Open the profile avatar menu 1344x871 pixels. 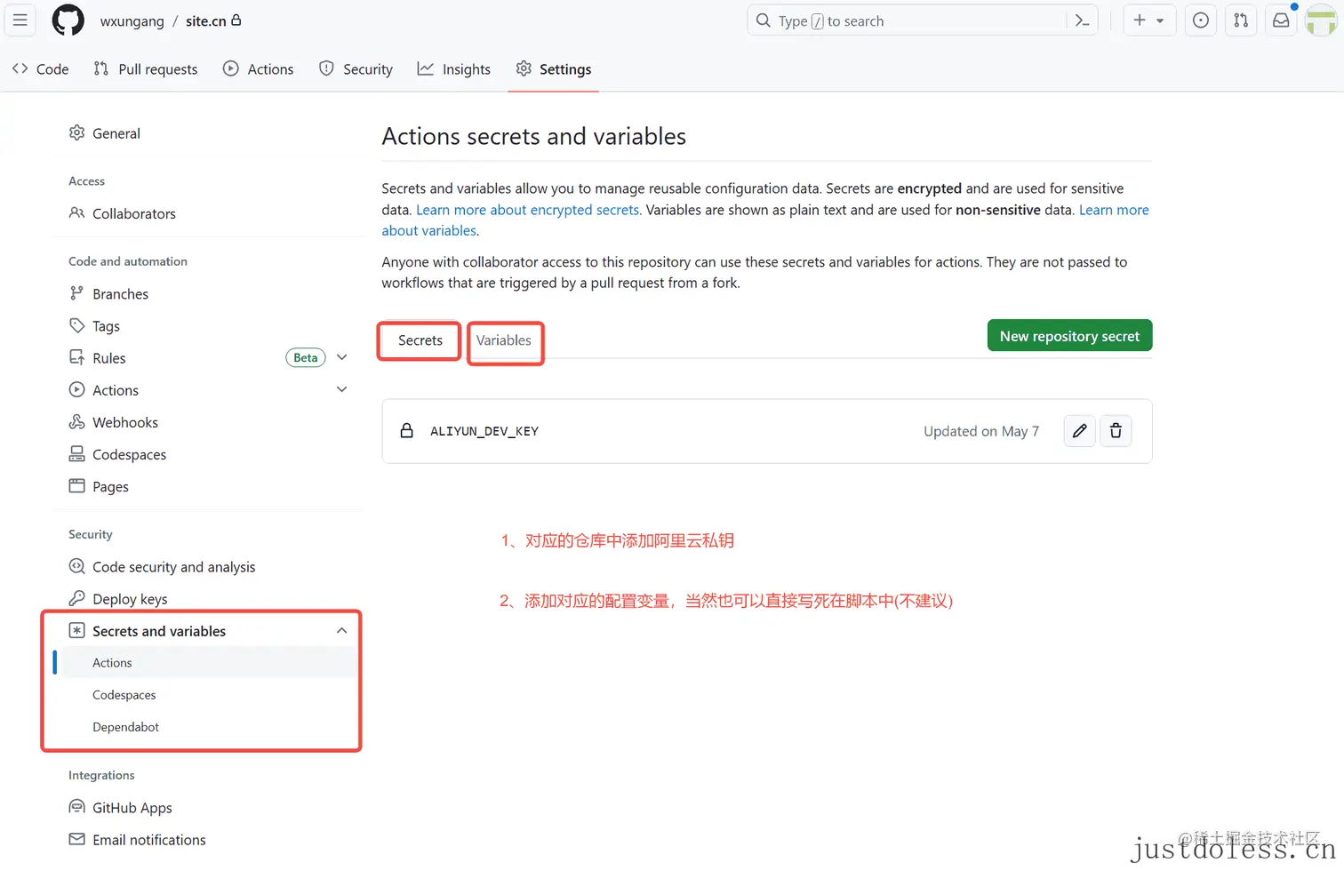(x=1321, y=20)
